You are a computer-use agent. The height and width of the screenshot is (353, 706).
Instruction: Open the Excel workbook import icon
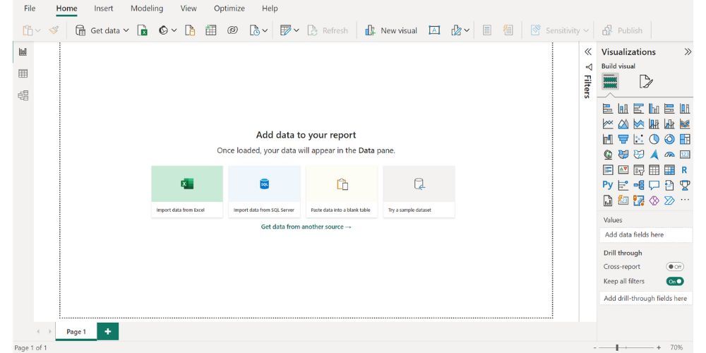[142, 31]
